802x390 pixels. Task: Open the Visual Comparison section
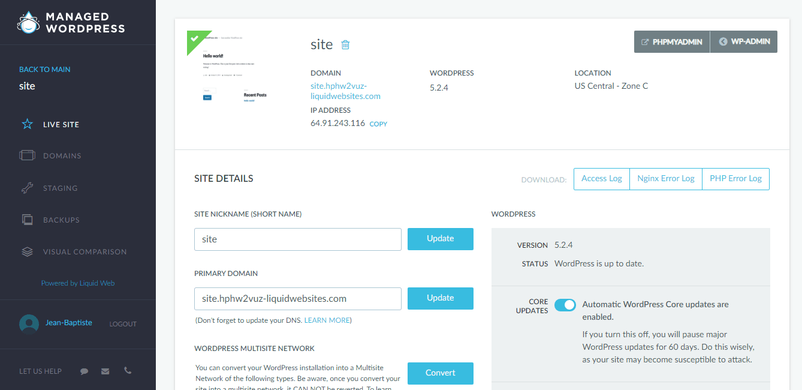(85, 252)
